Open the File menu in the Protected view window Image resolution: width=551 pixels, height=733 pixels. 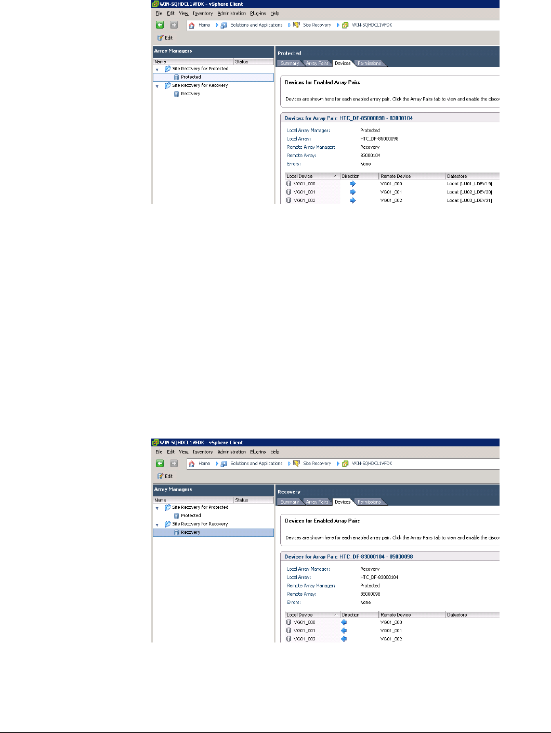click(159, 14)
